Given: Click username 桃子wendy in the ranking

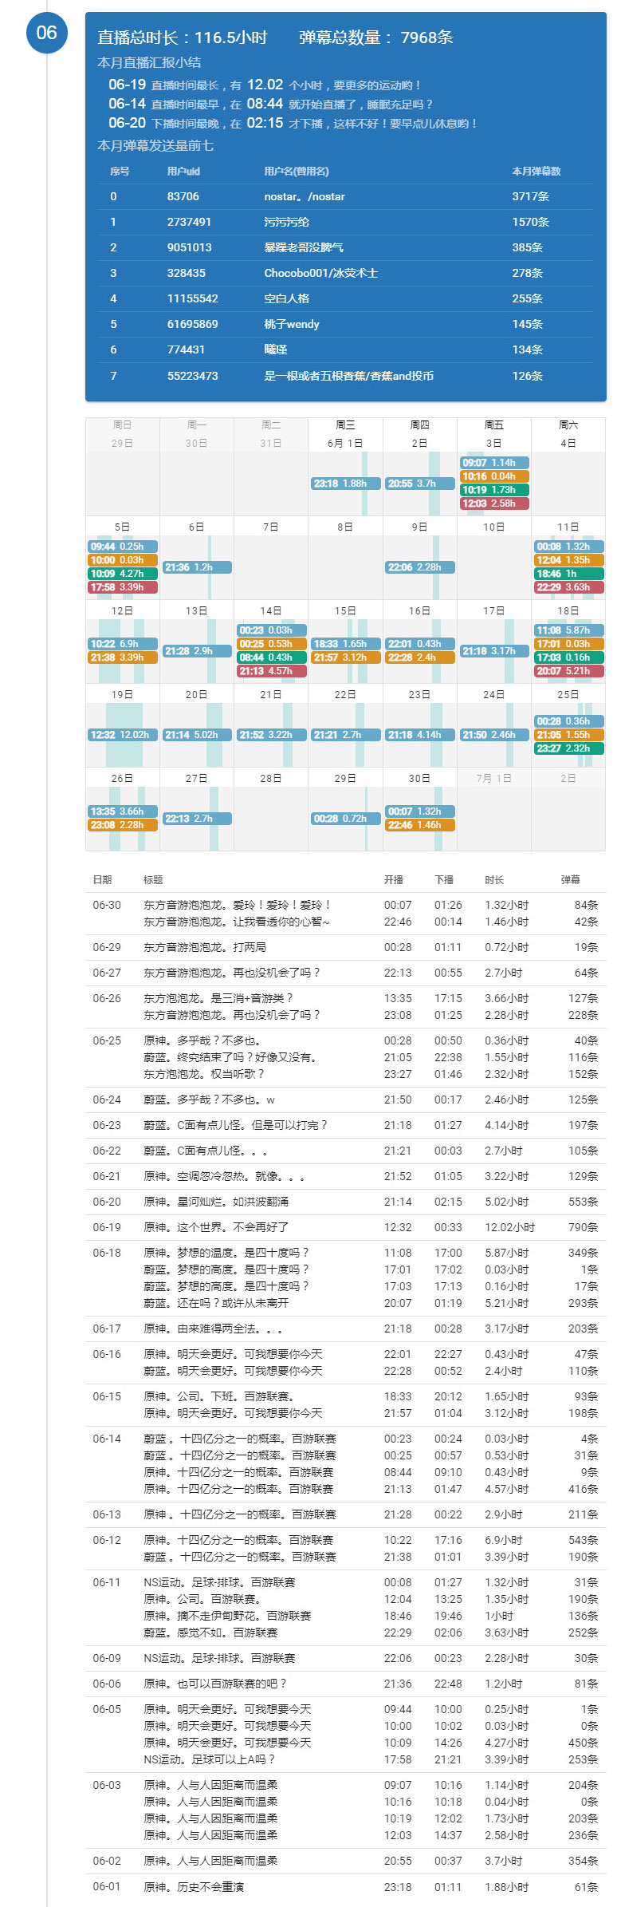Looking at the screenshot, I should pos(292,324).
